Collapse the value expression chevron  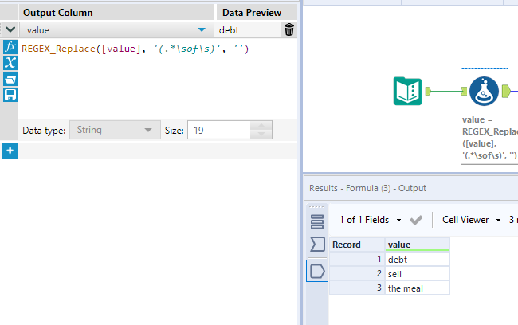[10, 29]
